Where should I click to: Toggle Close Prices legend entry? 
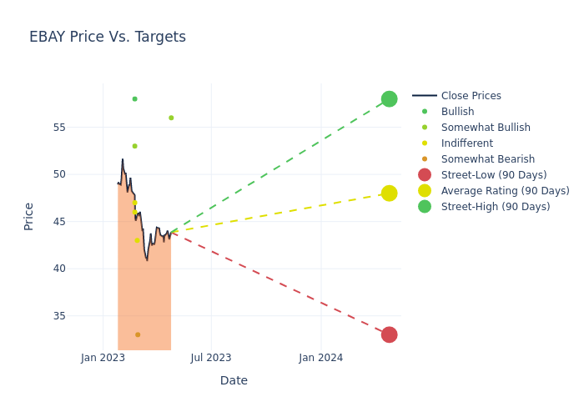[x=471, y=96]
